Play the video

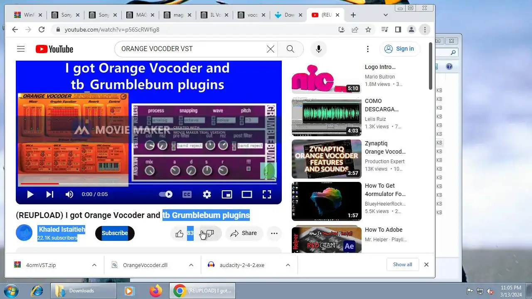30,194
